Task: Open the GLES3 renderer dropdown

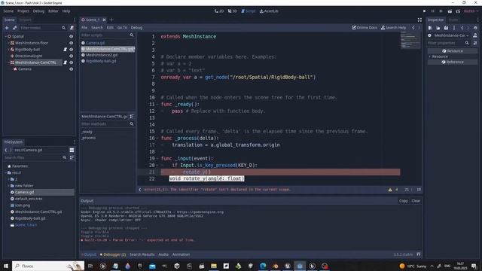Action: (471, 11)
